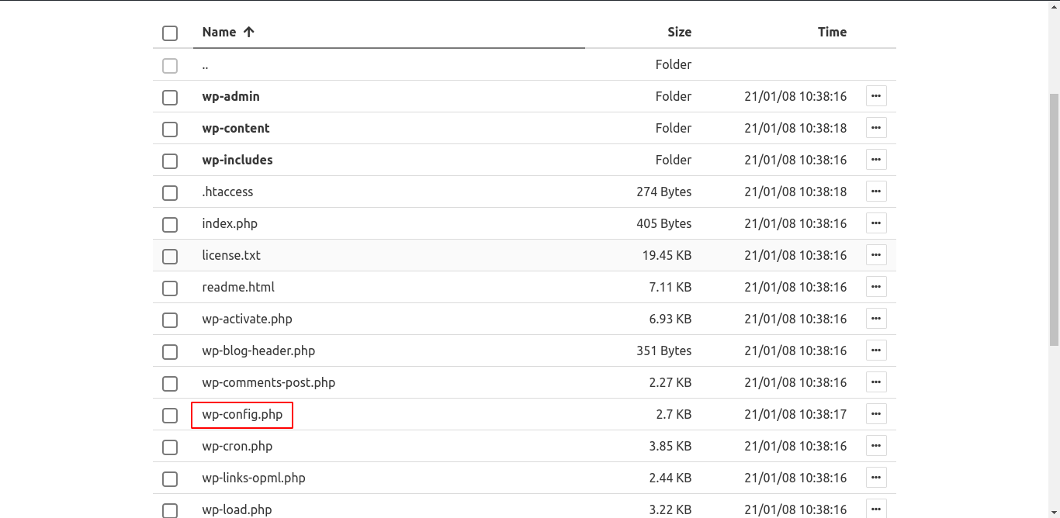
Task: Click the 19.45 KB size of license.txt
Action: click(667, 255)
